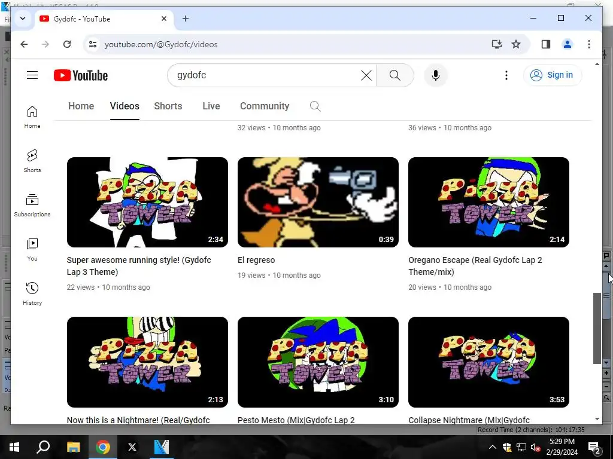Click the YouTube search input field
Viewport: 613px width, 459px height.
(x=266, y=75)
